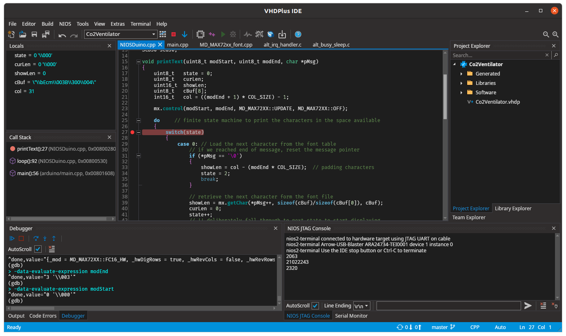Click the master git branch in the status bar

tap(443, 327)
